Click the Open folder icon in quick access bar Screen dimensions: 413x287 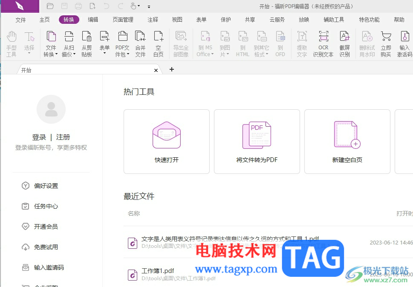click(50, 6)
